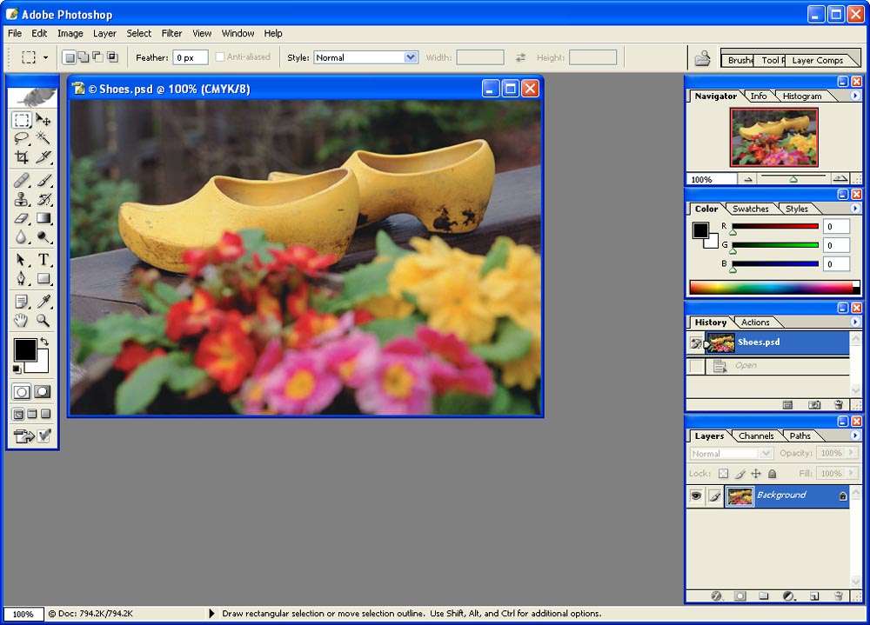Open the History panel flyout menu

(x=855, y=322)
